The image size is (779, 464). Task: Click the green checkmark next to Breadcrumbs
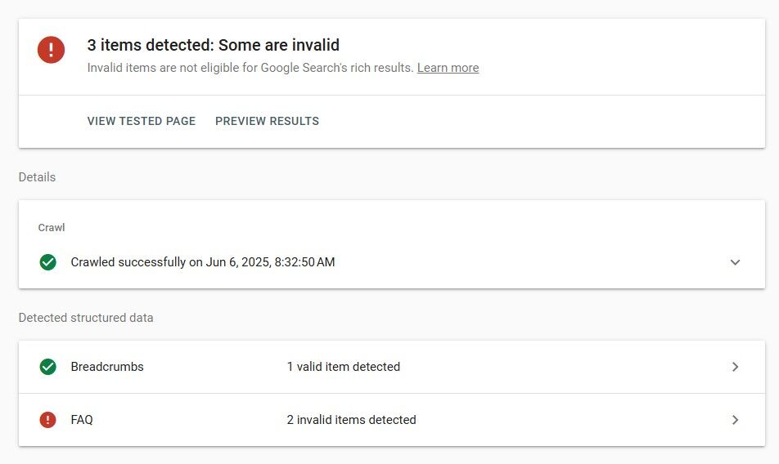pyautogui.click(x=48, y=367)
